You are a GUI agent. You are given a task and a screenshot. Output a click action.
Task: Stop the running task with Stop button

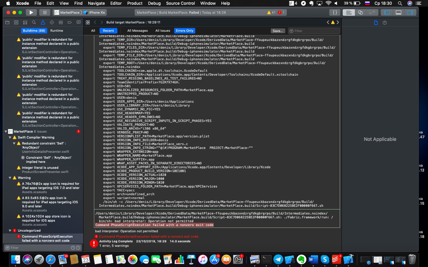coord(44,12)
